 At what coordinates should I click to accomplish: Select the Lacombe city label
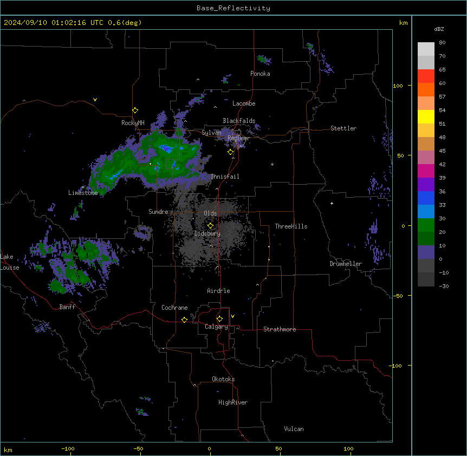point(244,103)
